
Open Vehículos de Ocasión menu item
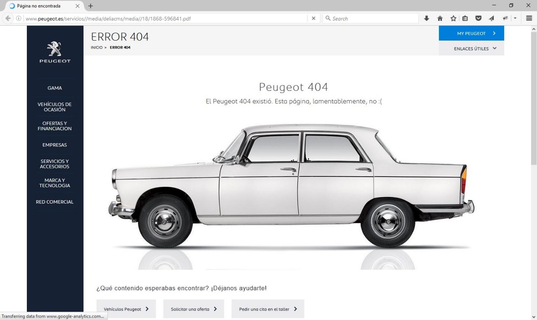(55, 107)
